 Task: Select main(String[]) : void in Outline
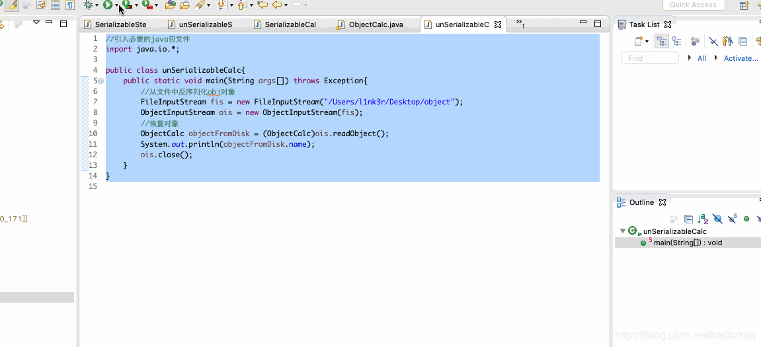click(x=688, y=243)
